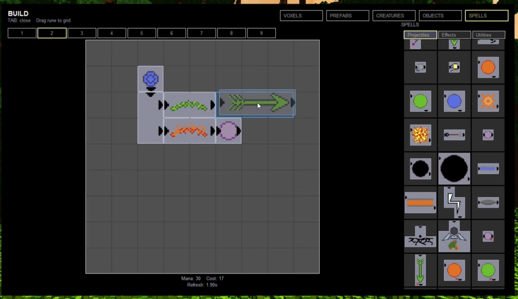Select the orange orb rune without red X
The height and width of the screenshot is (299, 518).
(488, 67)
